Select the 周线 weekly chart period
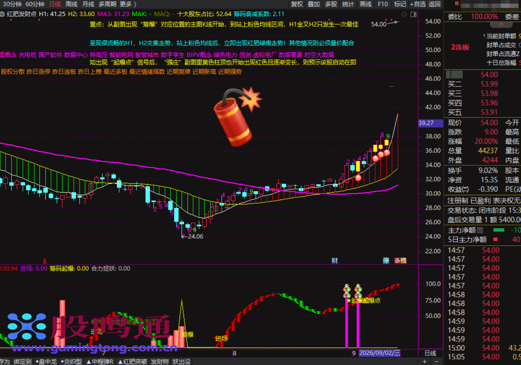This screenshot has height=365, width=521. 71,4
